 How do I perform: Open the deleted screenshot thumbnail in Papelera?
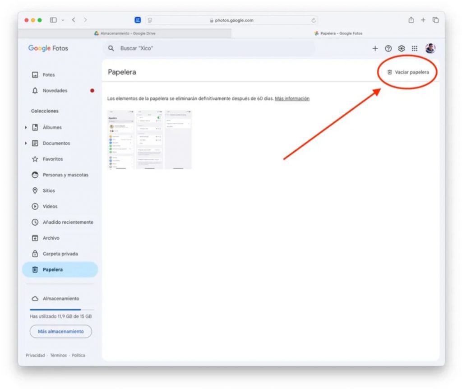pyautogui.click(x=150, y=139)
